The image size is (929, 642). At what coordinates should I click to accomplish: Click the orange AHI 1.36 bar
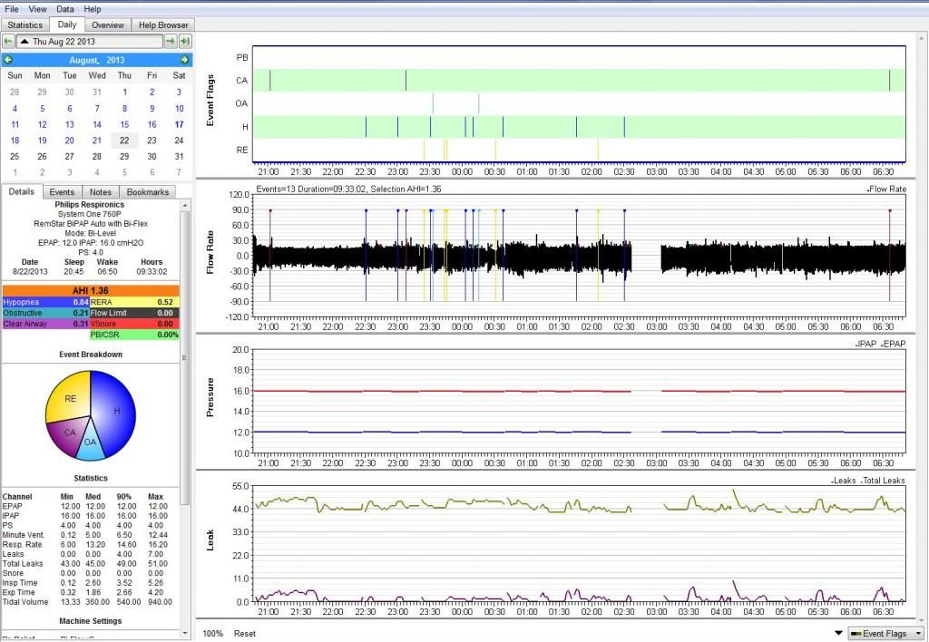(91, 291)
